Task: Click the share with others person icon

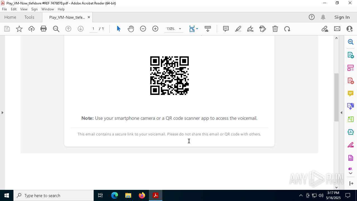Action: click(x=349, y=29)
